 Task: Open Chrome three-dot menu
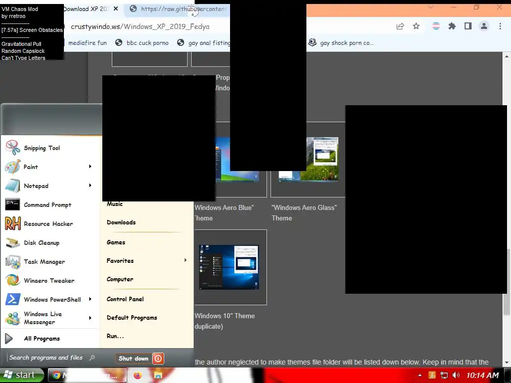point(500,26)
